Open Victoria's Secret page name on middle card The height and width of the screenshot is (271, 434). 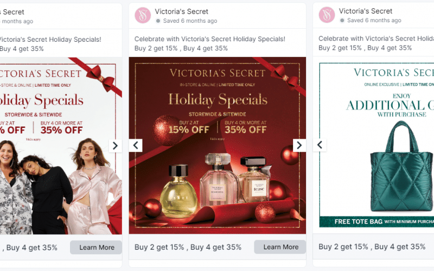pos(181,11)
